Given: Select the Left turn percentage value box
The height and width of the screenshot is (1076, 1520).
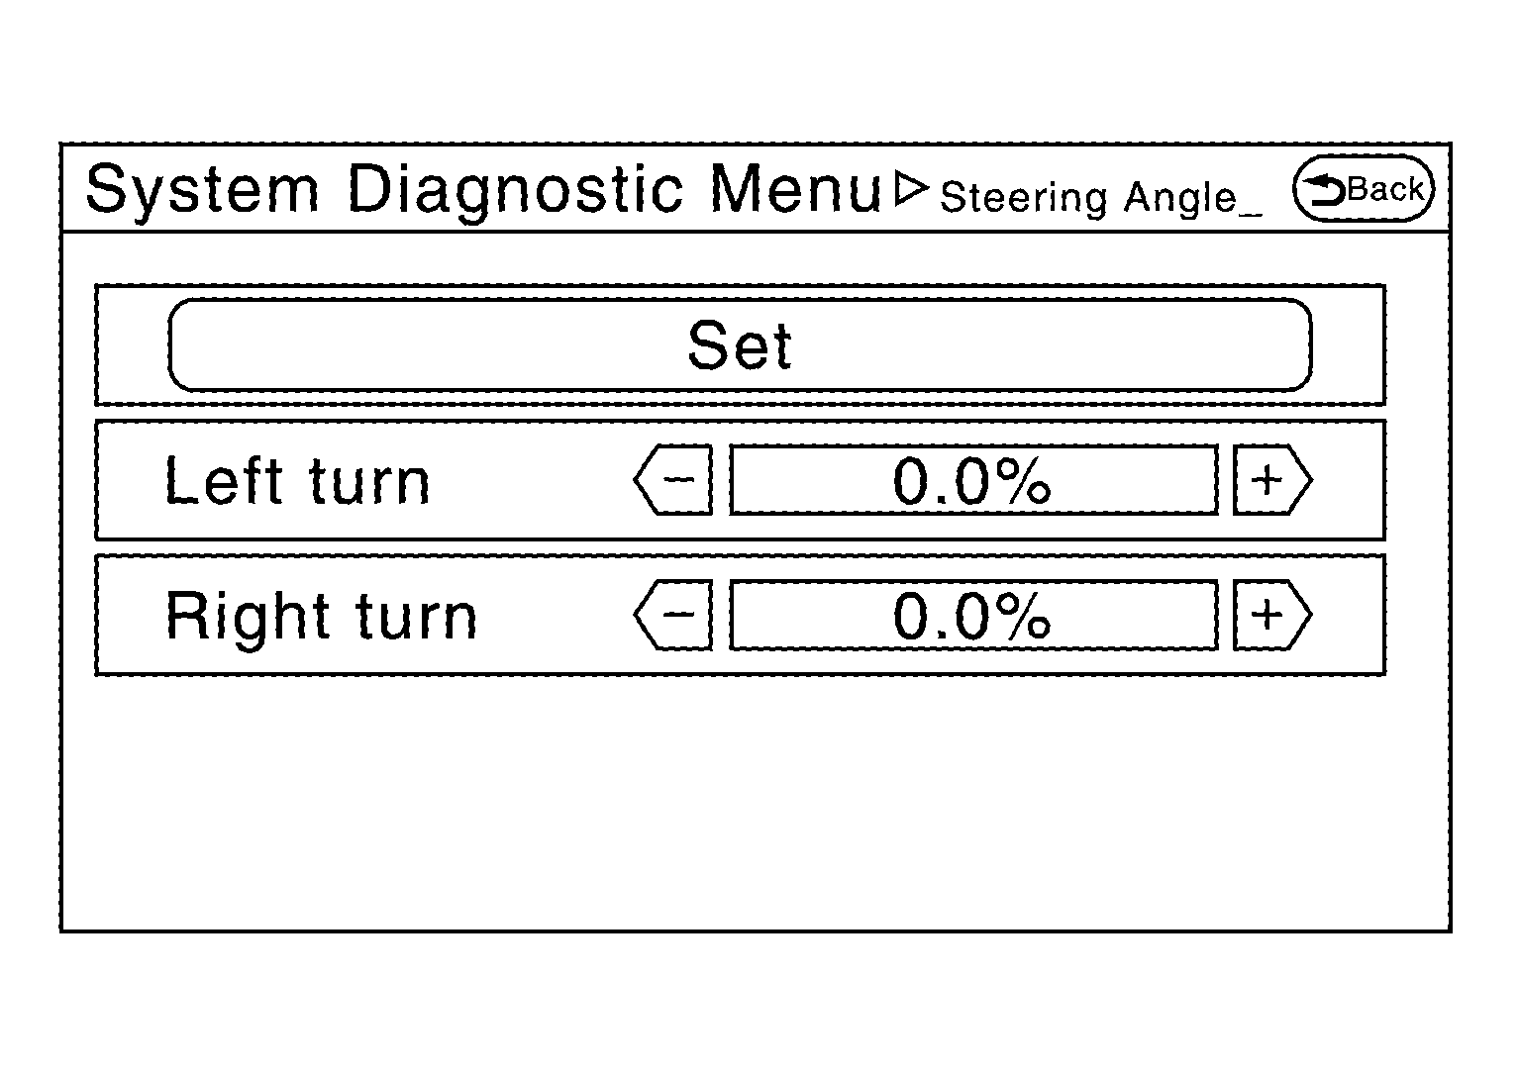Looking at the screenshot, I should 972,480.
